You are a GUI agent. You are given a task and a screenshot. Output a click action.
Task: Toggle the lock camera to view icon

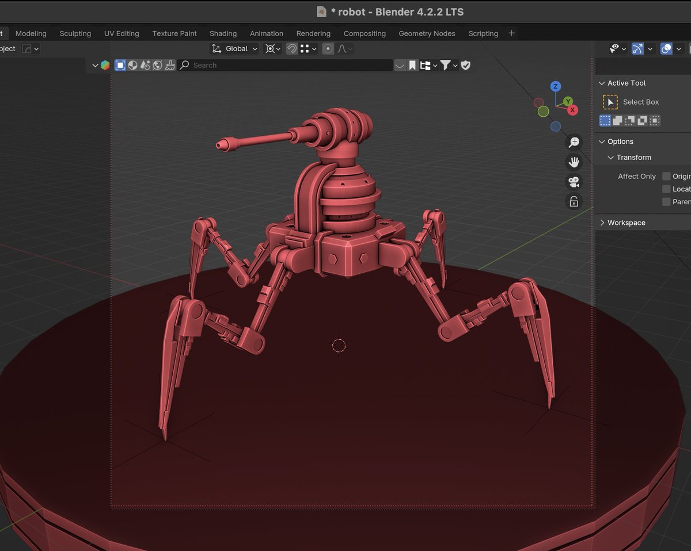pyautogui.click(x=574, y=201)
